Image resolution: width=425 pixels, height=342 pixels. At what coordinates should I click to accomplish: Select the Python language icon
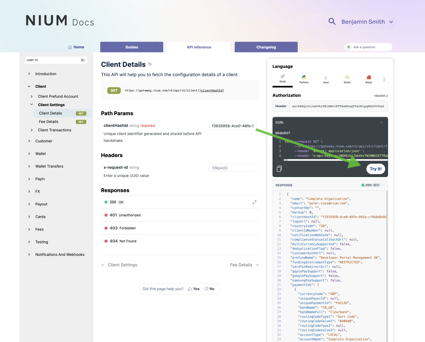tap(304, 77)
